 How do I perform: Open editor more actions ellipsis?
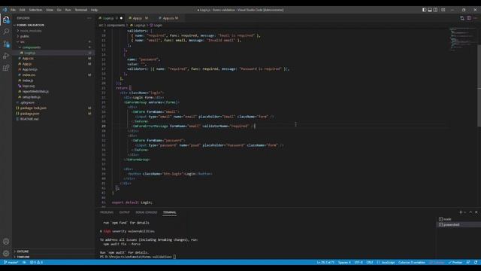(476, 18)
